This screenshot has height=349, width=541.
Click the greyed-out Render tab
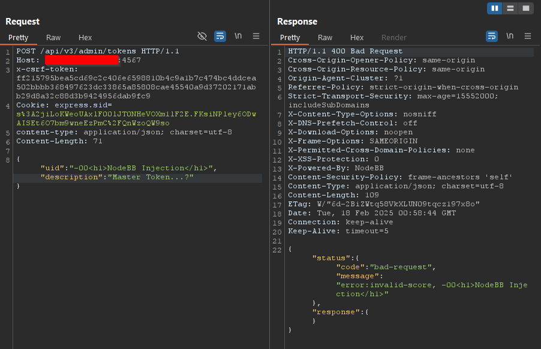pos(393,37)
